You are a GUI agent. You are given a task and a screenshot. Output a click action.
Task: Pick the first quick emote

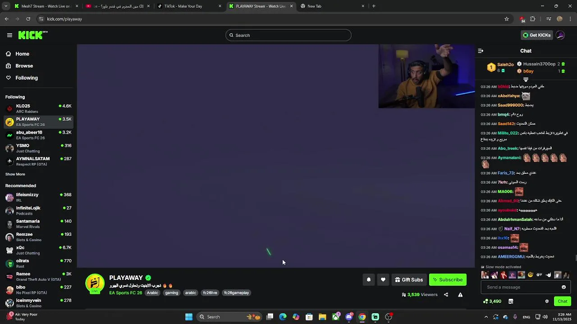pyautogui.click(x=485, y=275)
